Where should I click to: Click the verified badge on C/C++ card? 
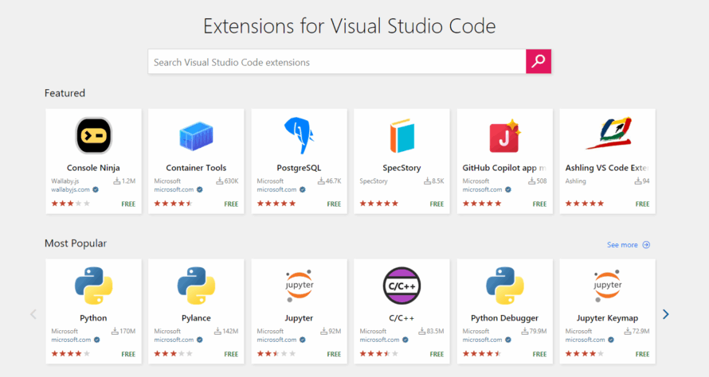click(405, 340)
